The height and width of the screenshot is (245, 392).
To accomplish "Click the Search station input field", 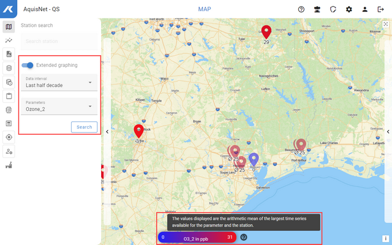I will (58, 41).
